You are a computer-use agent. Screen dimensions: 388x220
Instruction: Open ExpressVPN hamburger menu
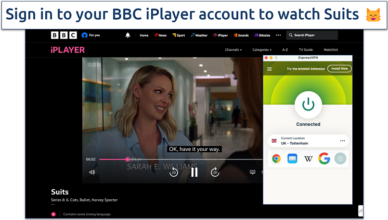point(269,69)
